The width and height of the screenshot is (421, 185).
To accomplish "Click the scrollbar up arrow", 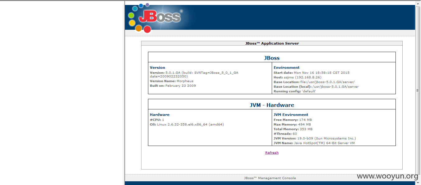I will [x=418, y=3].
